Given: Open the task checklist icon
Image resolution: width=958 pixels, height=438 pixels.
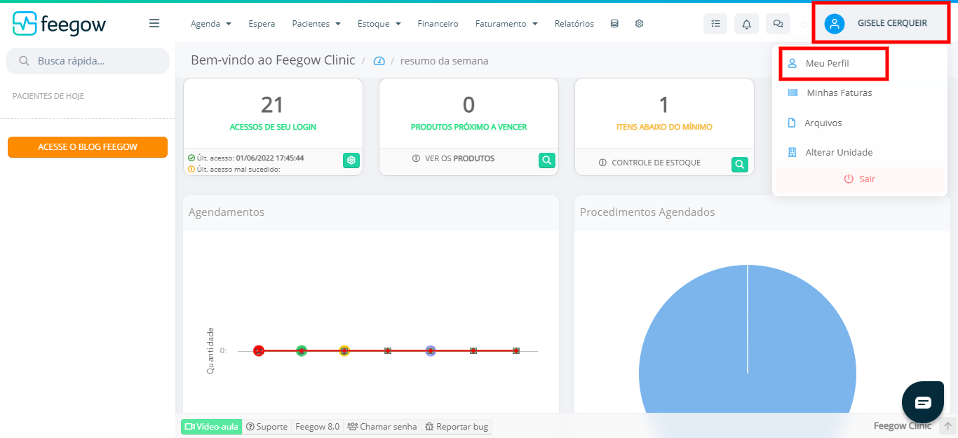Looking at the screenshot, I should click(x=715, y=24).
